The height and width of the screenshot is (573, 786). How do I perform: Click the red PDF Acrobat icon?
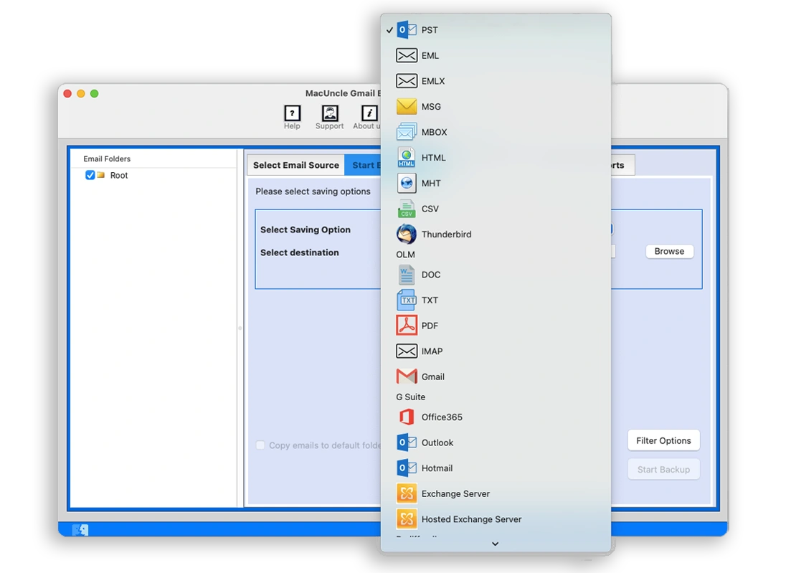406,326
